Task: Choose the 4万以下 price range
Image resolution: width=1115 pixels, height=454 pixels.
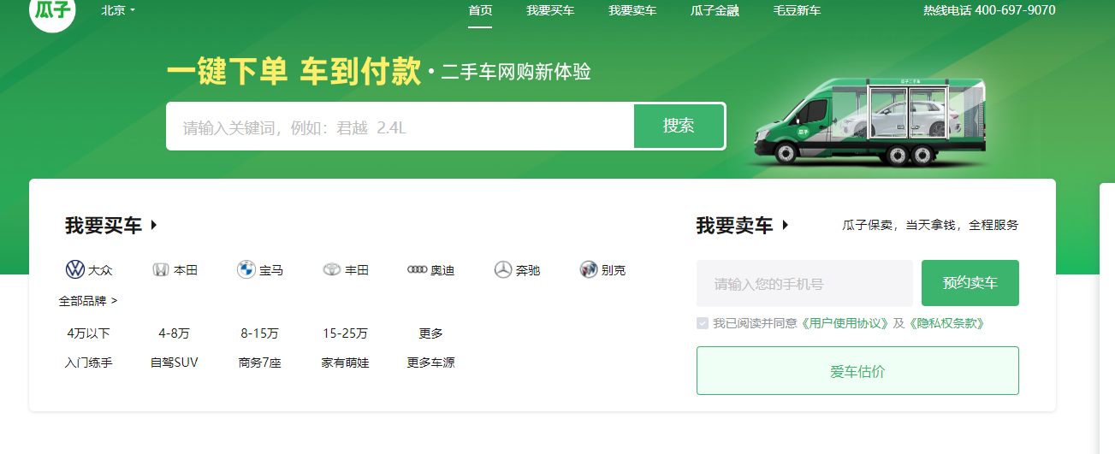Action: click(x=88, y=333)
